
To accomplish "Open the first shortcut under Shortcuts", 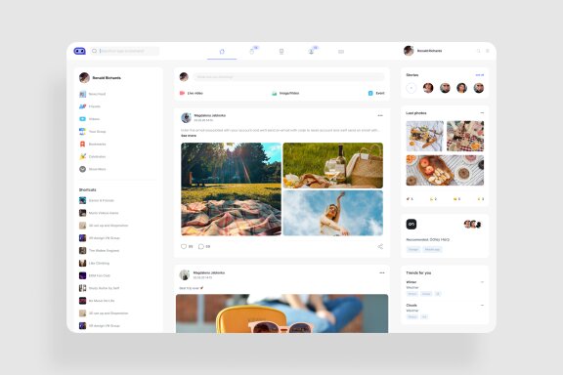I will (x=97, y=200).
